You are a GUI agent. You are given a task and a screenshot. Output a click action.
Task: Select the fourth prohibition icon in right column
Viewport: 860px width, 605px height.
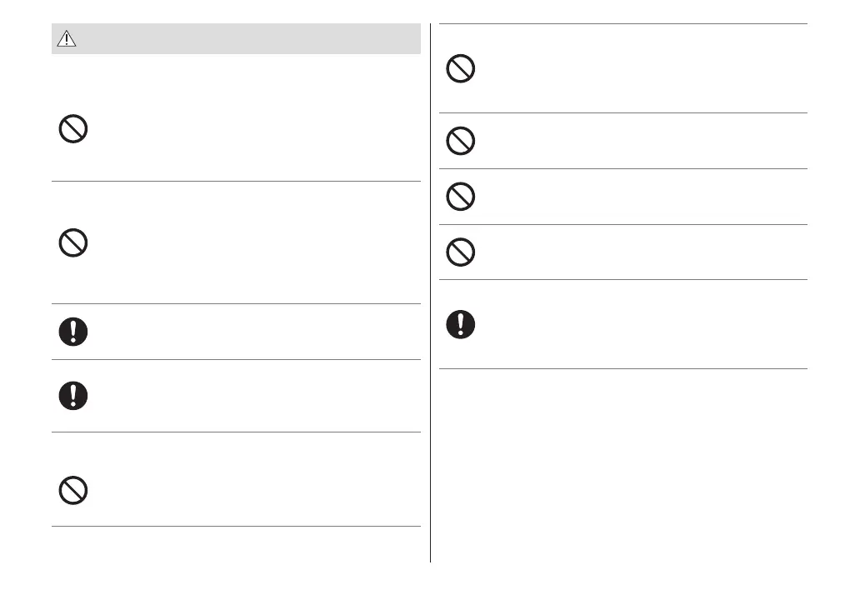(461, 252)
